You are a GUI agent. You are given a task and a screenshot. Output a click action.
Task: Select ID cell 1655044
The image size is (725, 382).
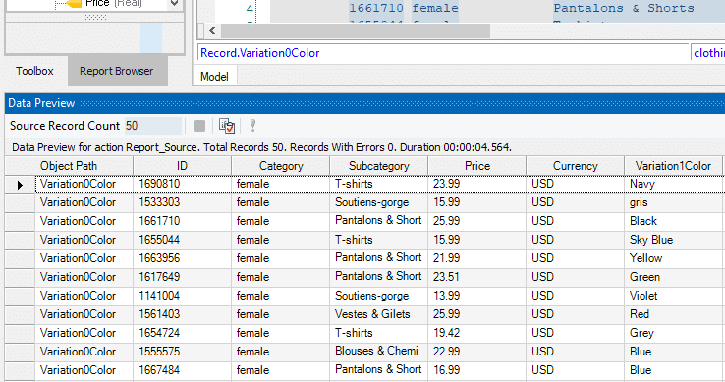tap(182, 240)
